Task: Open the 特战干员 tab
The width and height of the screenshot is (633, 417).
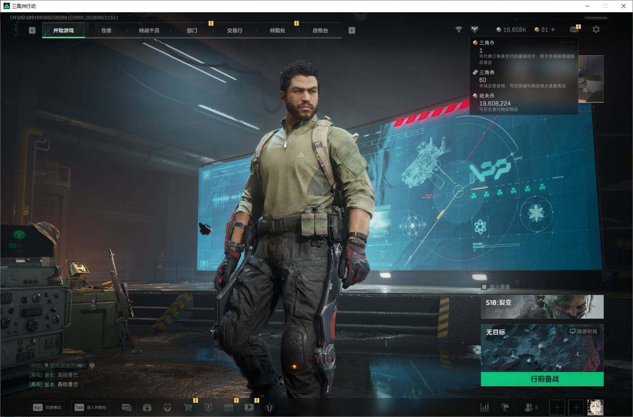Action: click(149, 30)
